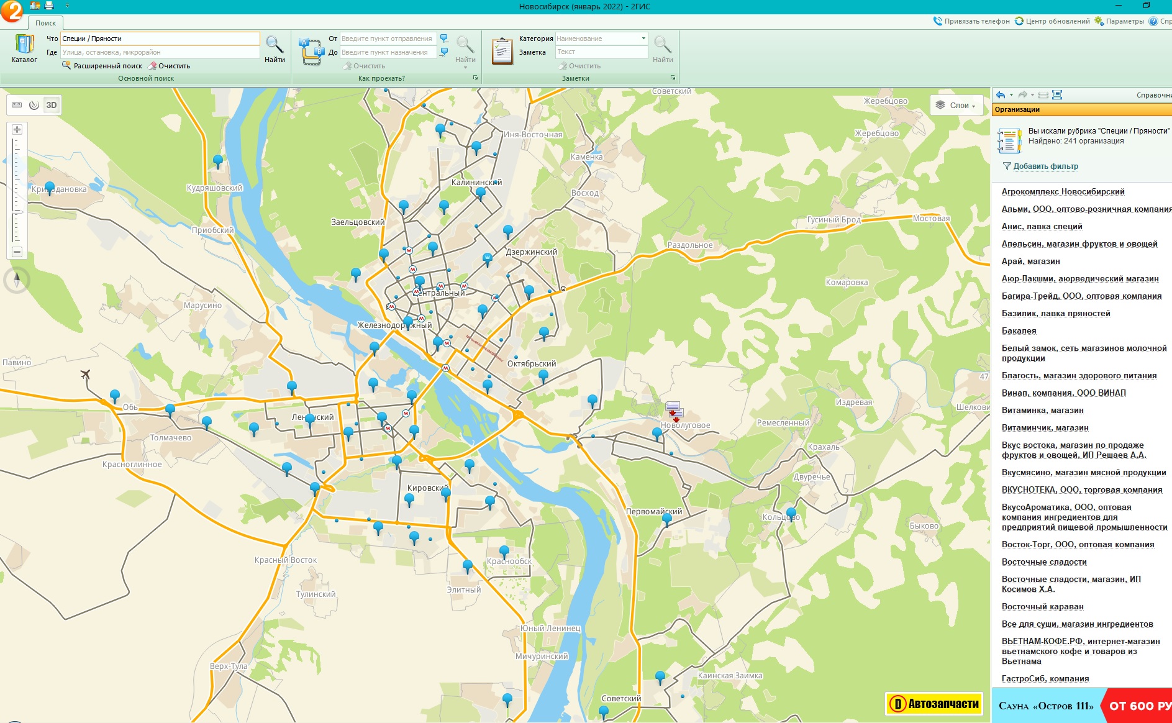This screenshot has width=1172, height=723.
Task: Click Добавить фильтр link
Action: [1045, 166]
